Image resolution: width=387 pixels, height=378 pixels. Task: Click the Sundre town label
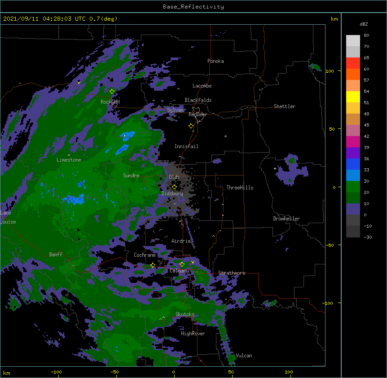pos(131,176)
